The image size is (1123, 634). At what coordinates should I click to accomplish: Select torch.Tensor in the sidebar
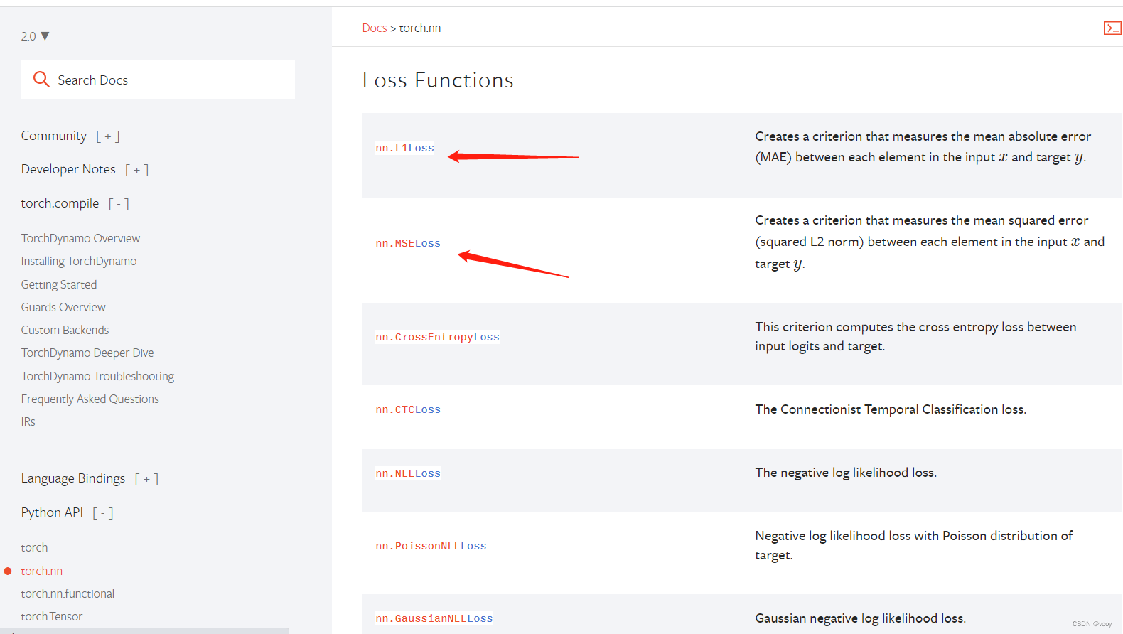pos(52,616)
